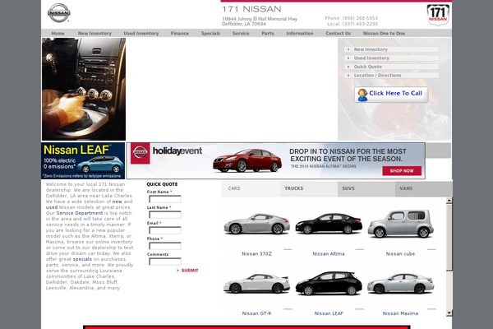Click SHOP NOW on the holiday banner
The height and width of the screenshot is (329, 493).
click(x=402, y=170)
